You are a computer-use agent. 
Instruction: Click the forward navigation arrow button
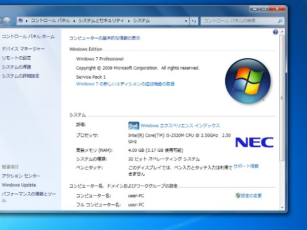7,21
